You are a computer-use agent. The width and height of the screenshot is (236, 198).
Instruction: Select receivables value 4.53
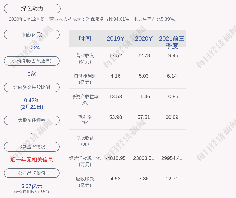115,179
